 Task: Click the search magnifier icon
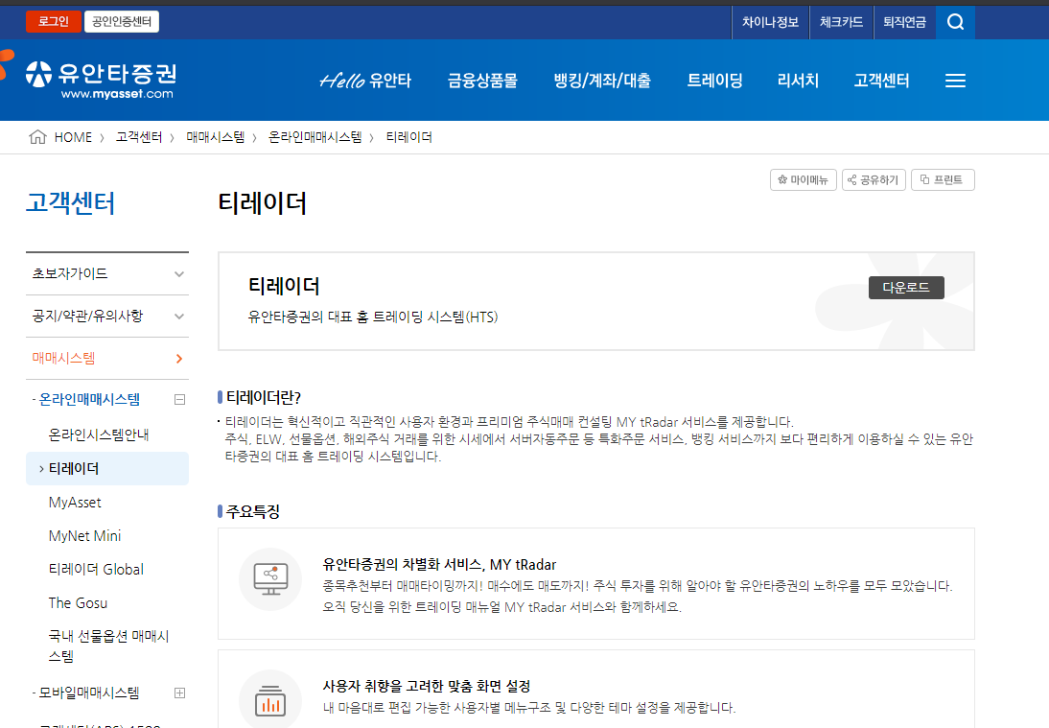[x=955, y=22]
